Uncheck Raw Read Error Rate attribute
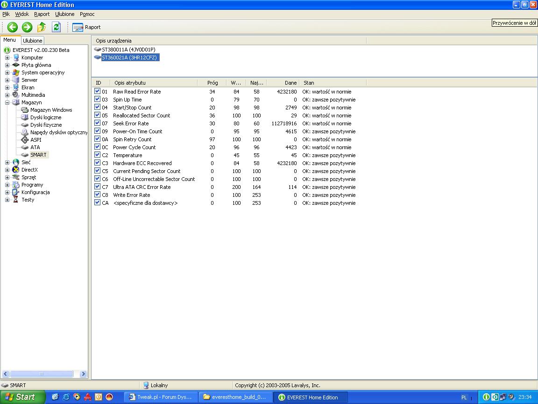Viewport: 538px width, 404px height. (x=98, y=91)
